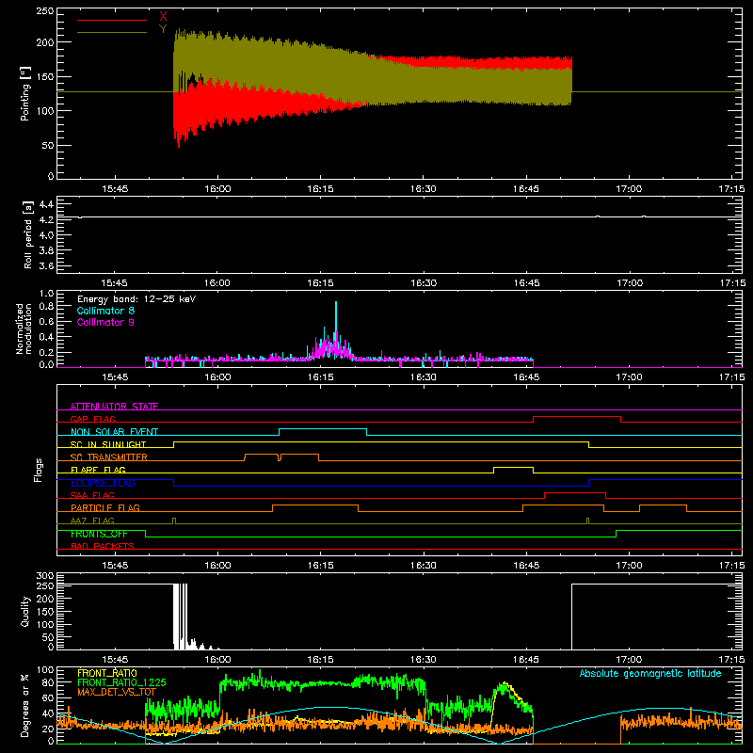Viewport: 753px width, 753px height.
Task: Click the red X legend line
Action: 112,20
